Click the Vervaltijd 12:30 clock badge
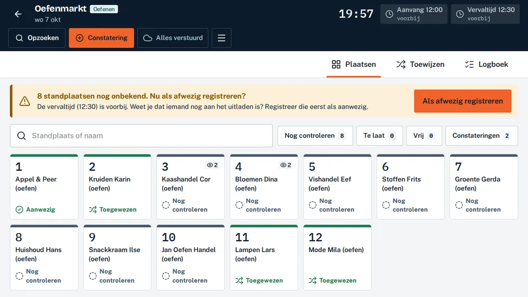The width and height of the screenshot is (528, 297). [x=486, y=14]
